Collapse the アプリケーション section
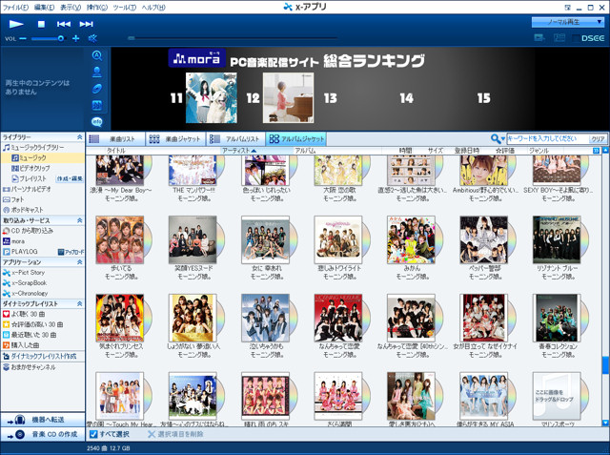This screenshot has height=455, width=610. pos(79,262)
